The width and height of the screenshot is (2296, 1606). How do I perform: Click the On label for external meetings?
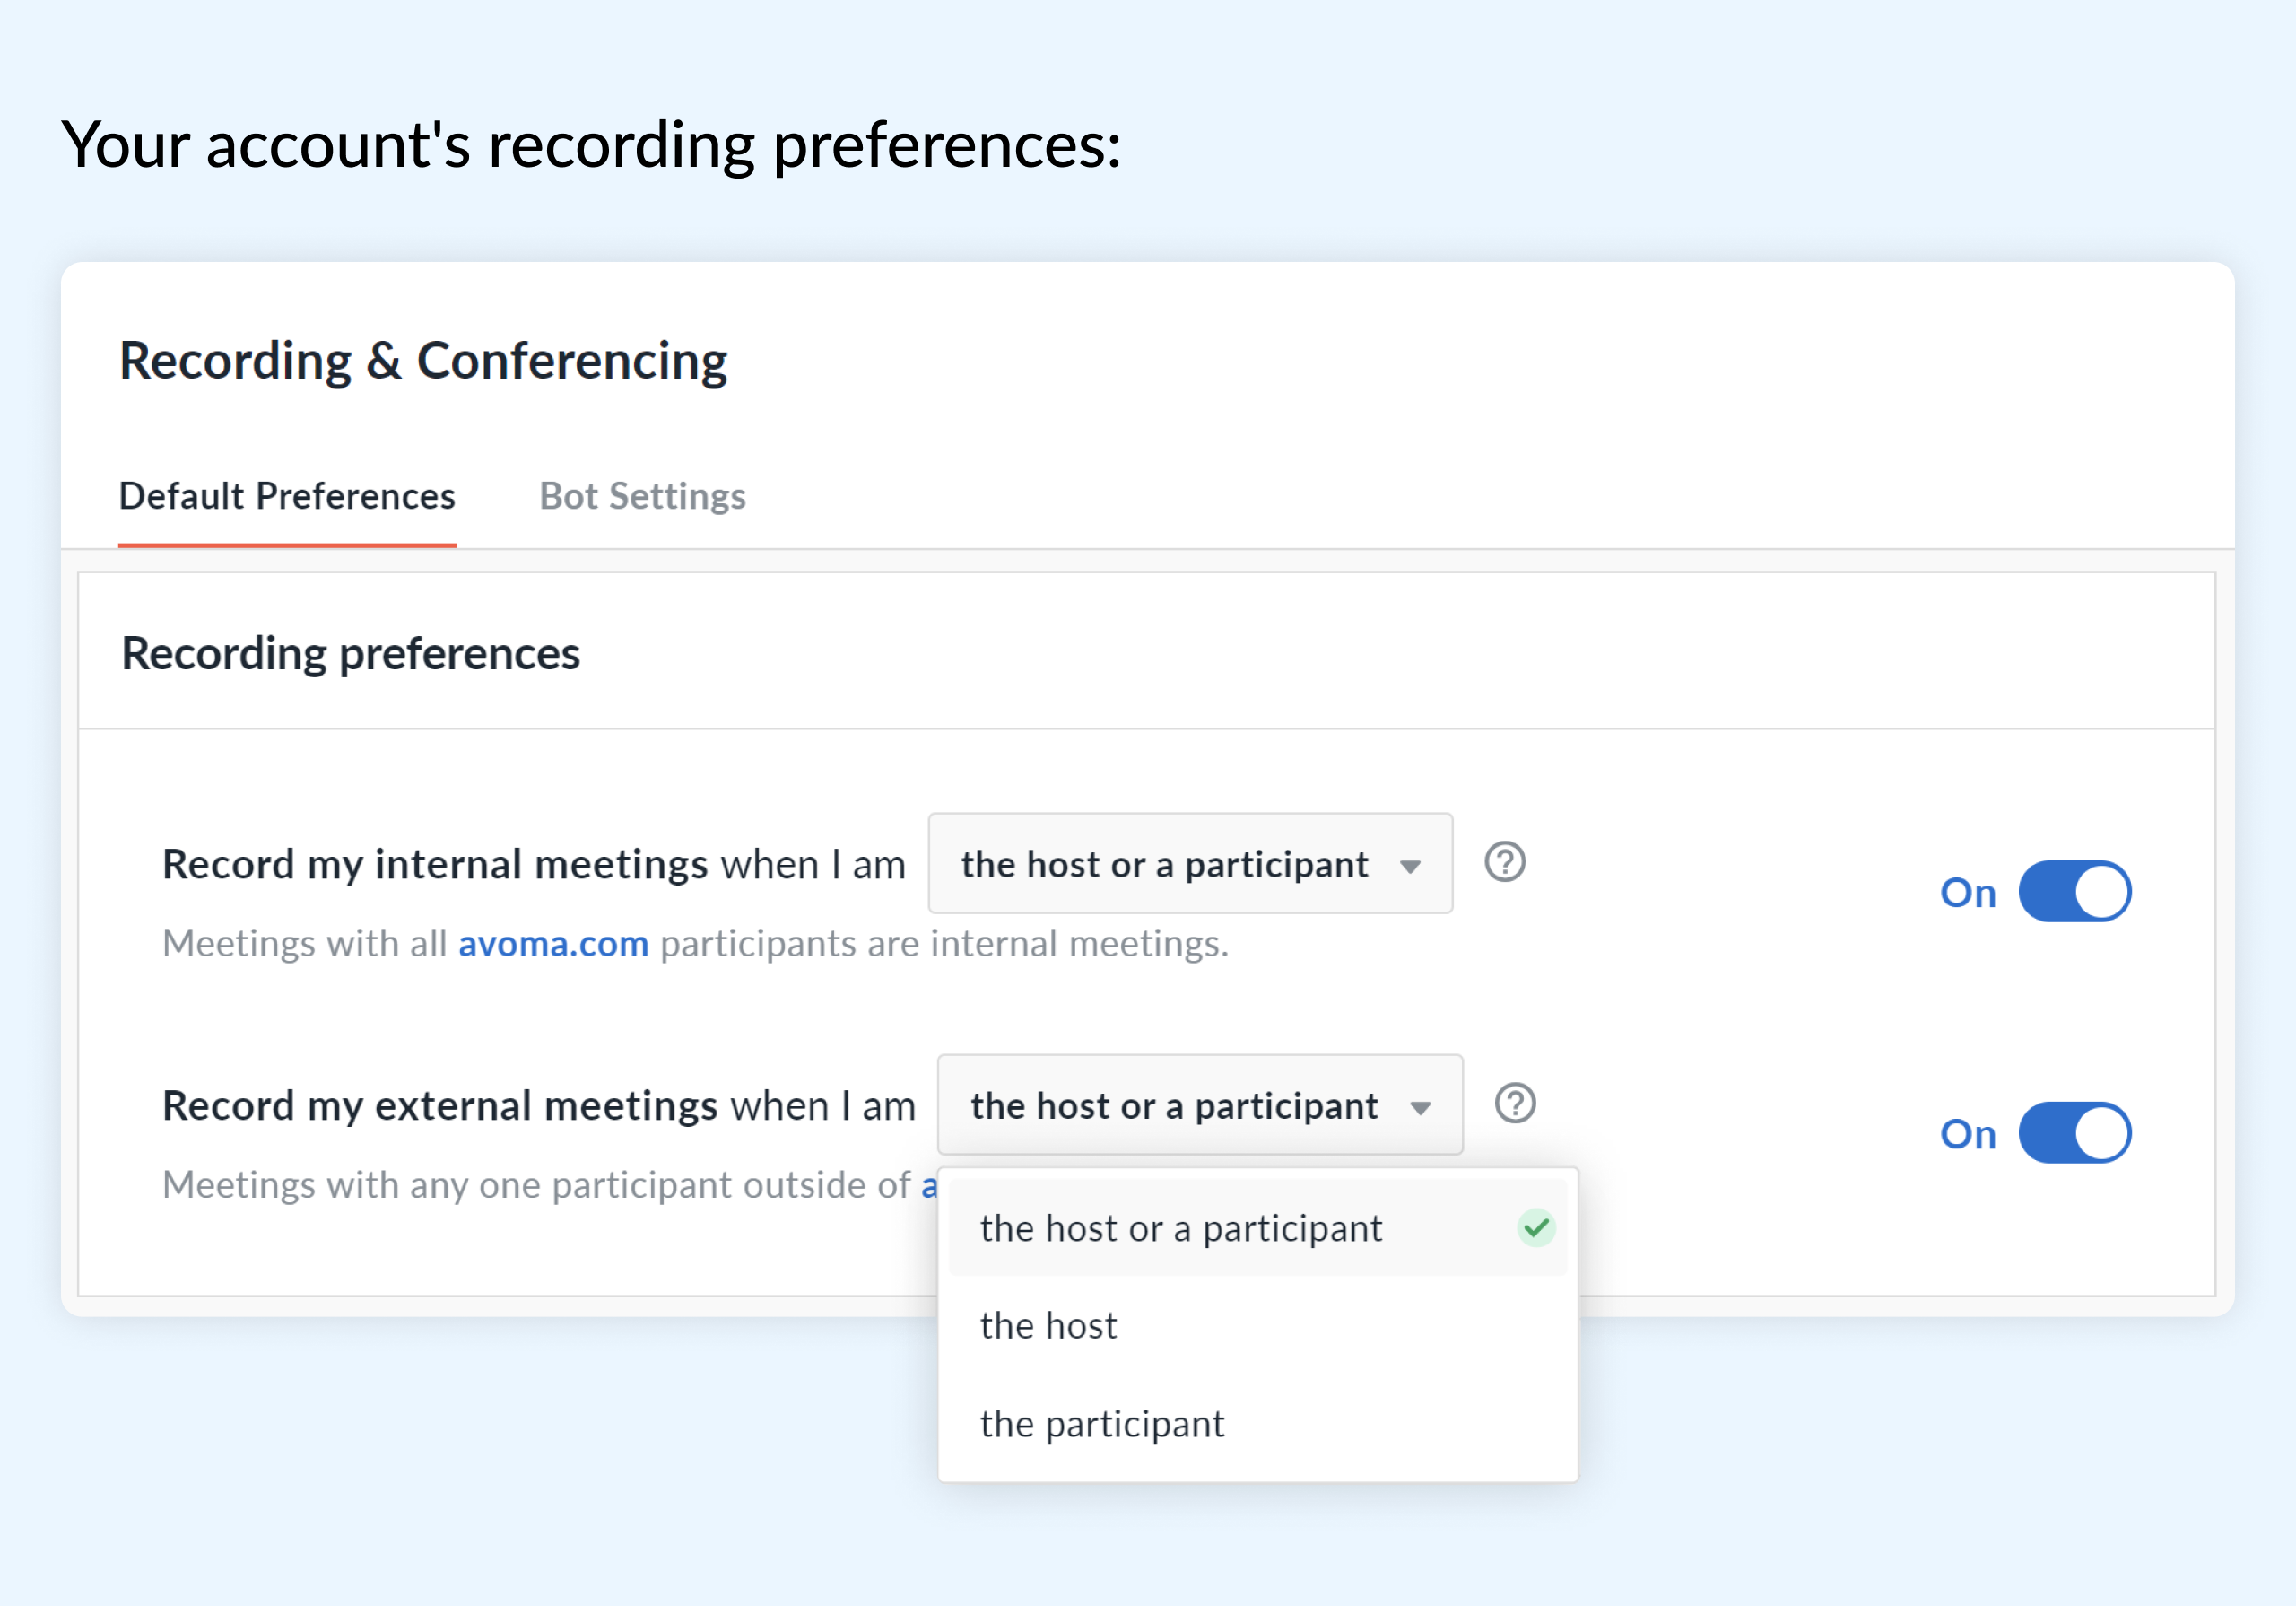click(x=1967, y=1134)
